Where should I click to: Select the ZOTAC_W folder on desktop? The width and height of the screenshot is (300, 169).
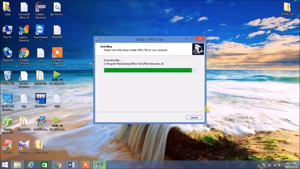(x=288, y=8)
